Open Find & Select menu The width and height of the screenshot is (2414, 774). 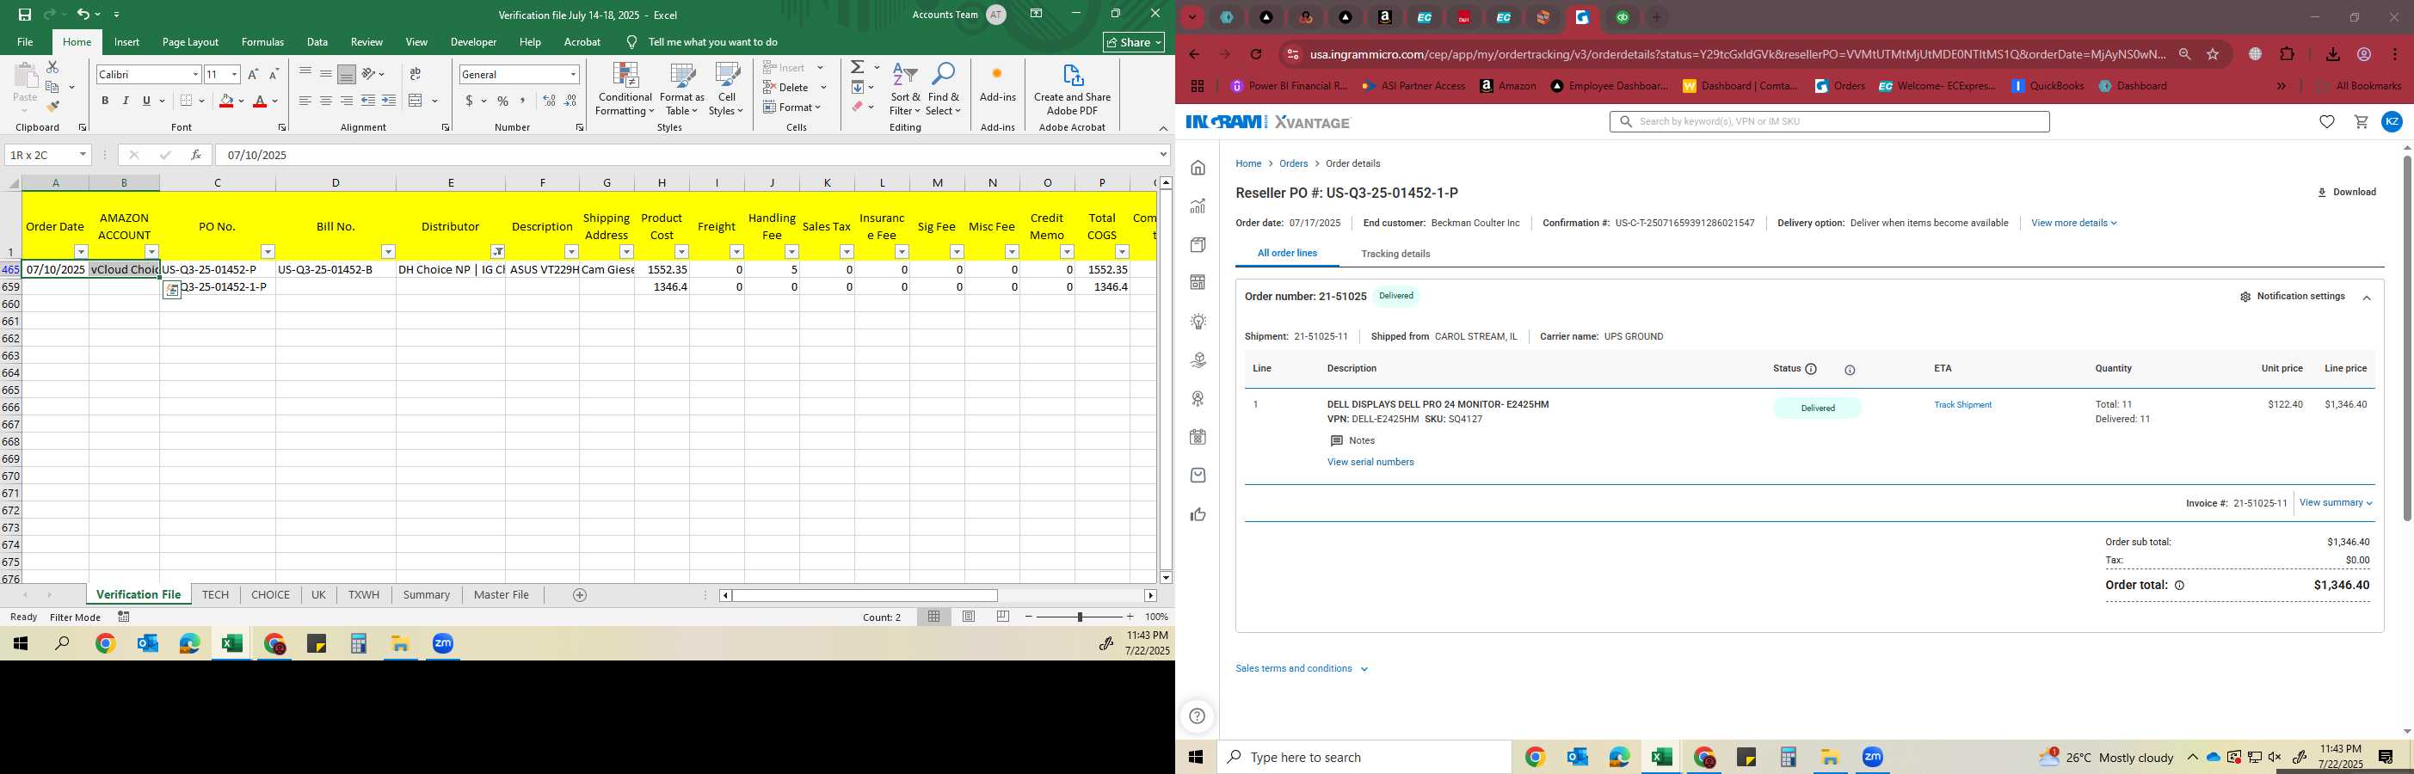click(x=944, y=90)
